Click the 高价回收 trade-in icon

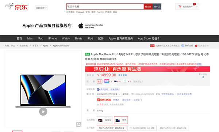click(x=98, y=89)
